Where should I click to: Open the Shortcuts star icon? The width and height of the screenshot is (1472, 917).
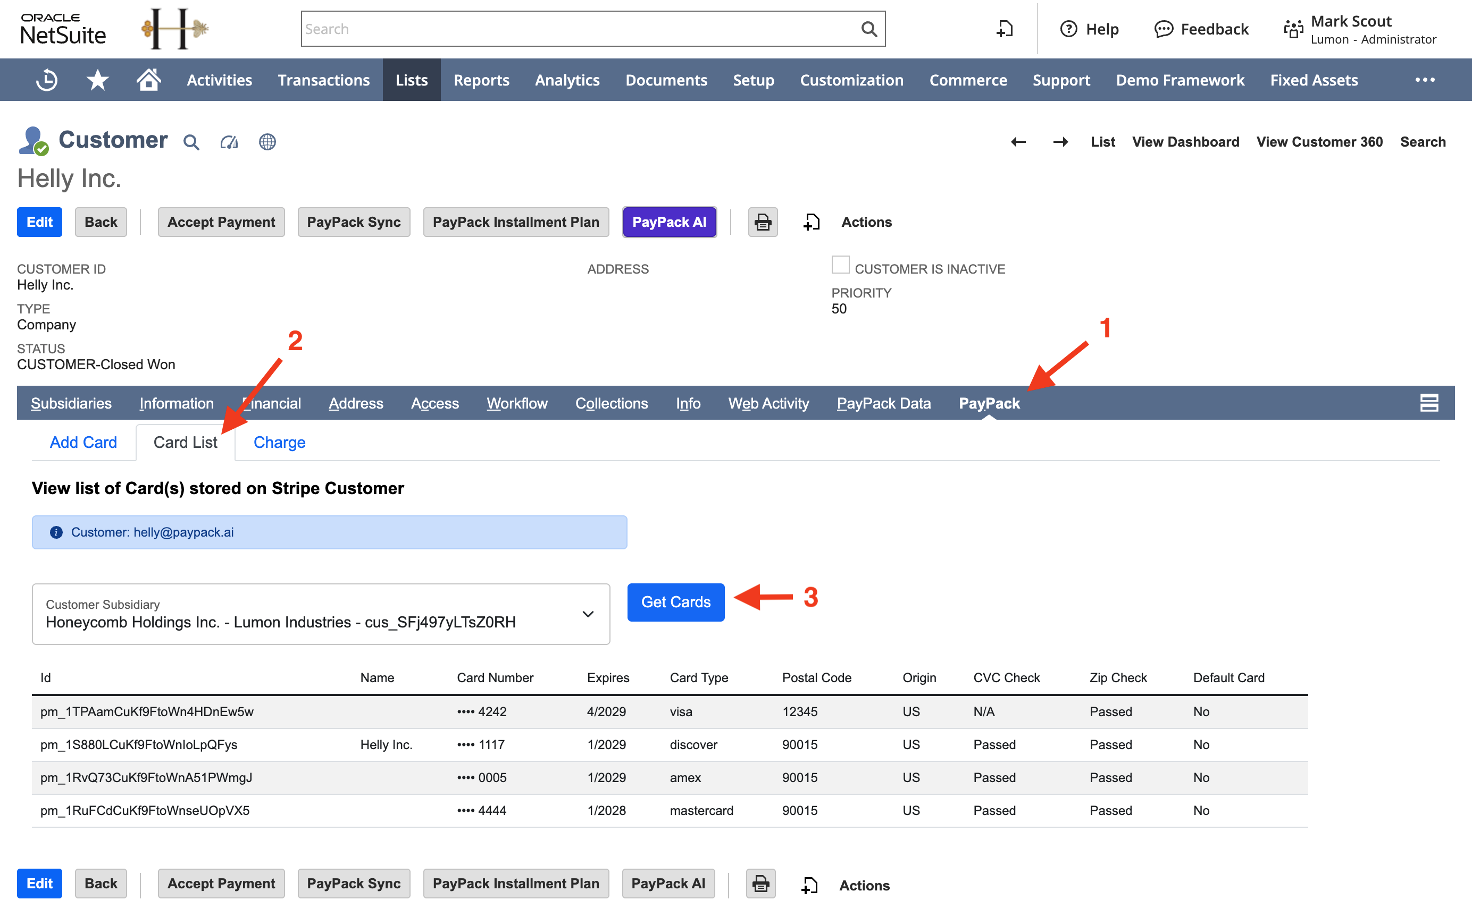(x=98, y=80)
